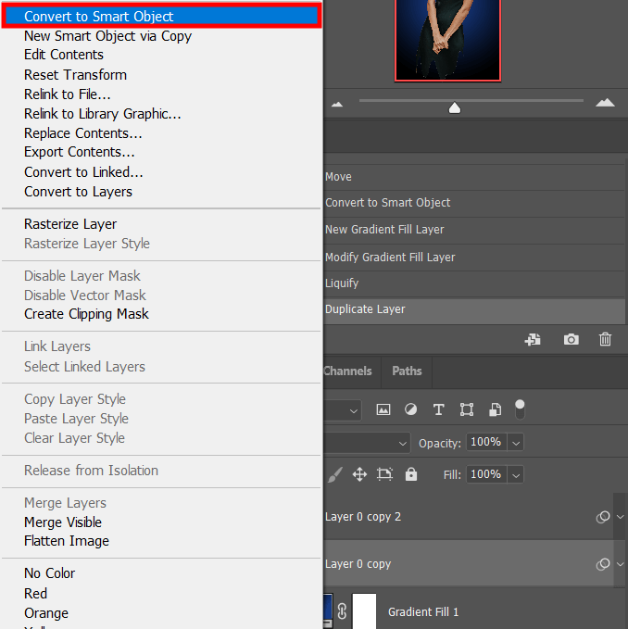Filter layers by smart objects icon
Image resolution: width=628 pixels, height=629 pixels.
click(496, 409)
